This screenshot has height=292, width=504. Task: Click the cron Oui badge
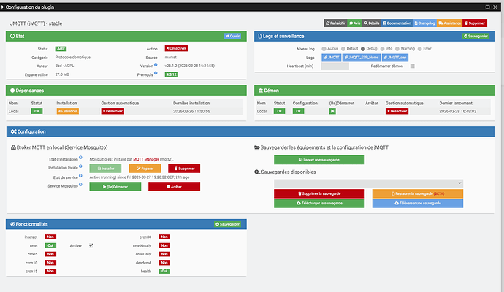50,245
